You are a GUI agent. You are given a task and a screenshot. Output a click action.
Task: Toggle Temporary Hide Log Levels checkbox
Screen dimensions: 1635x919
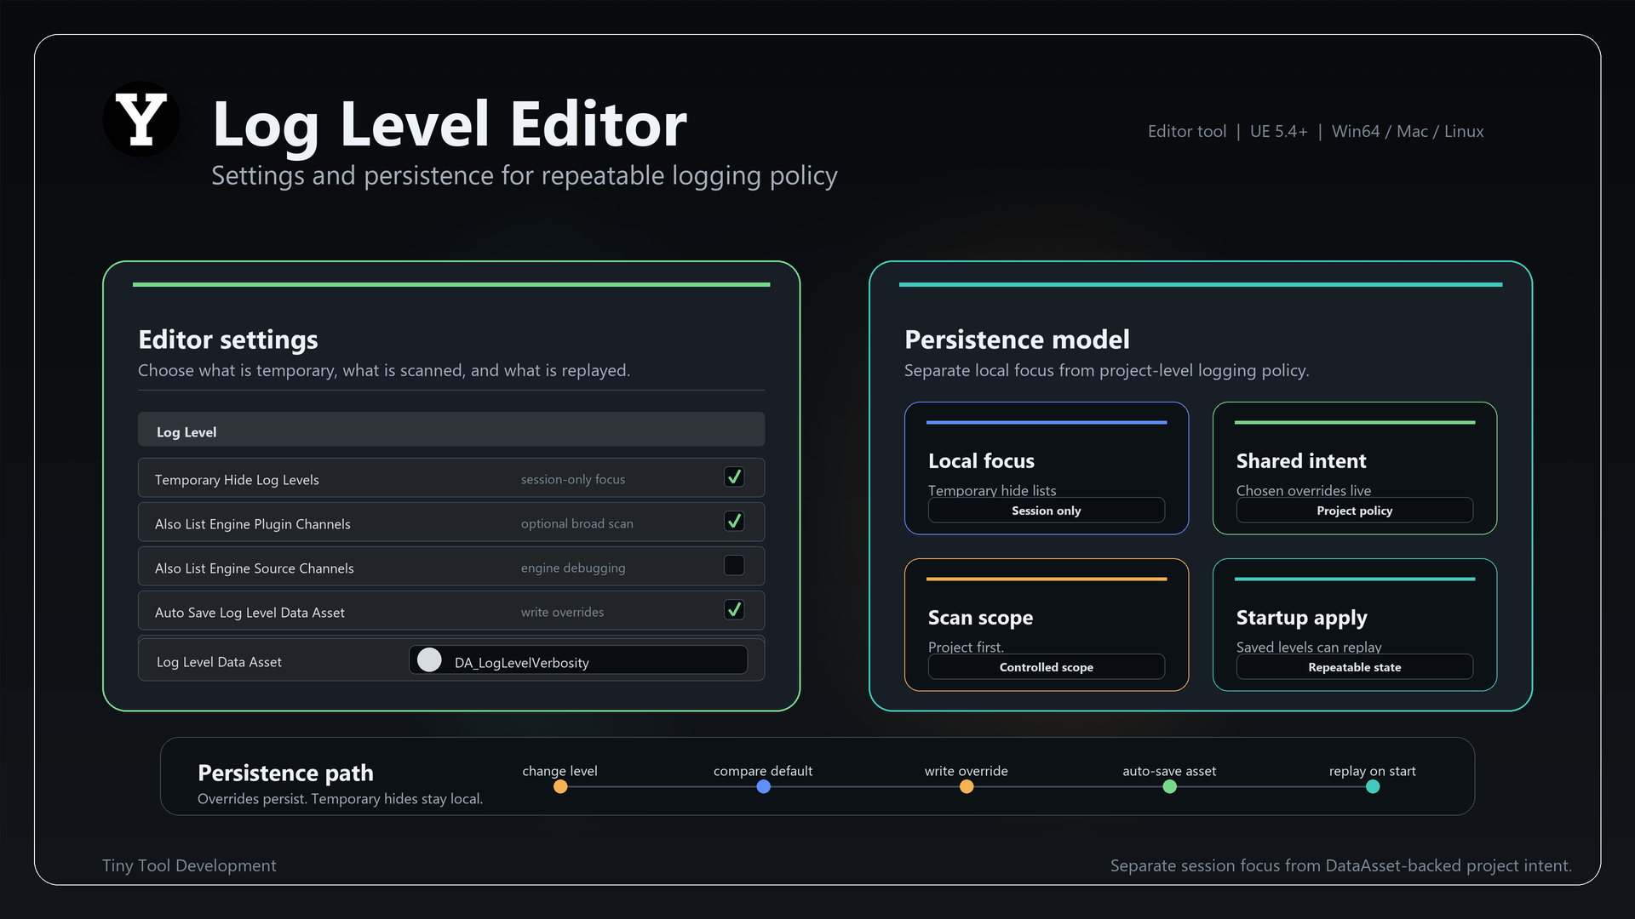(734, 477)
